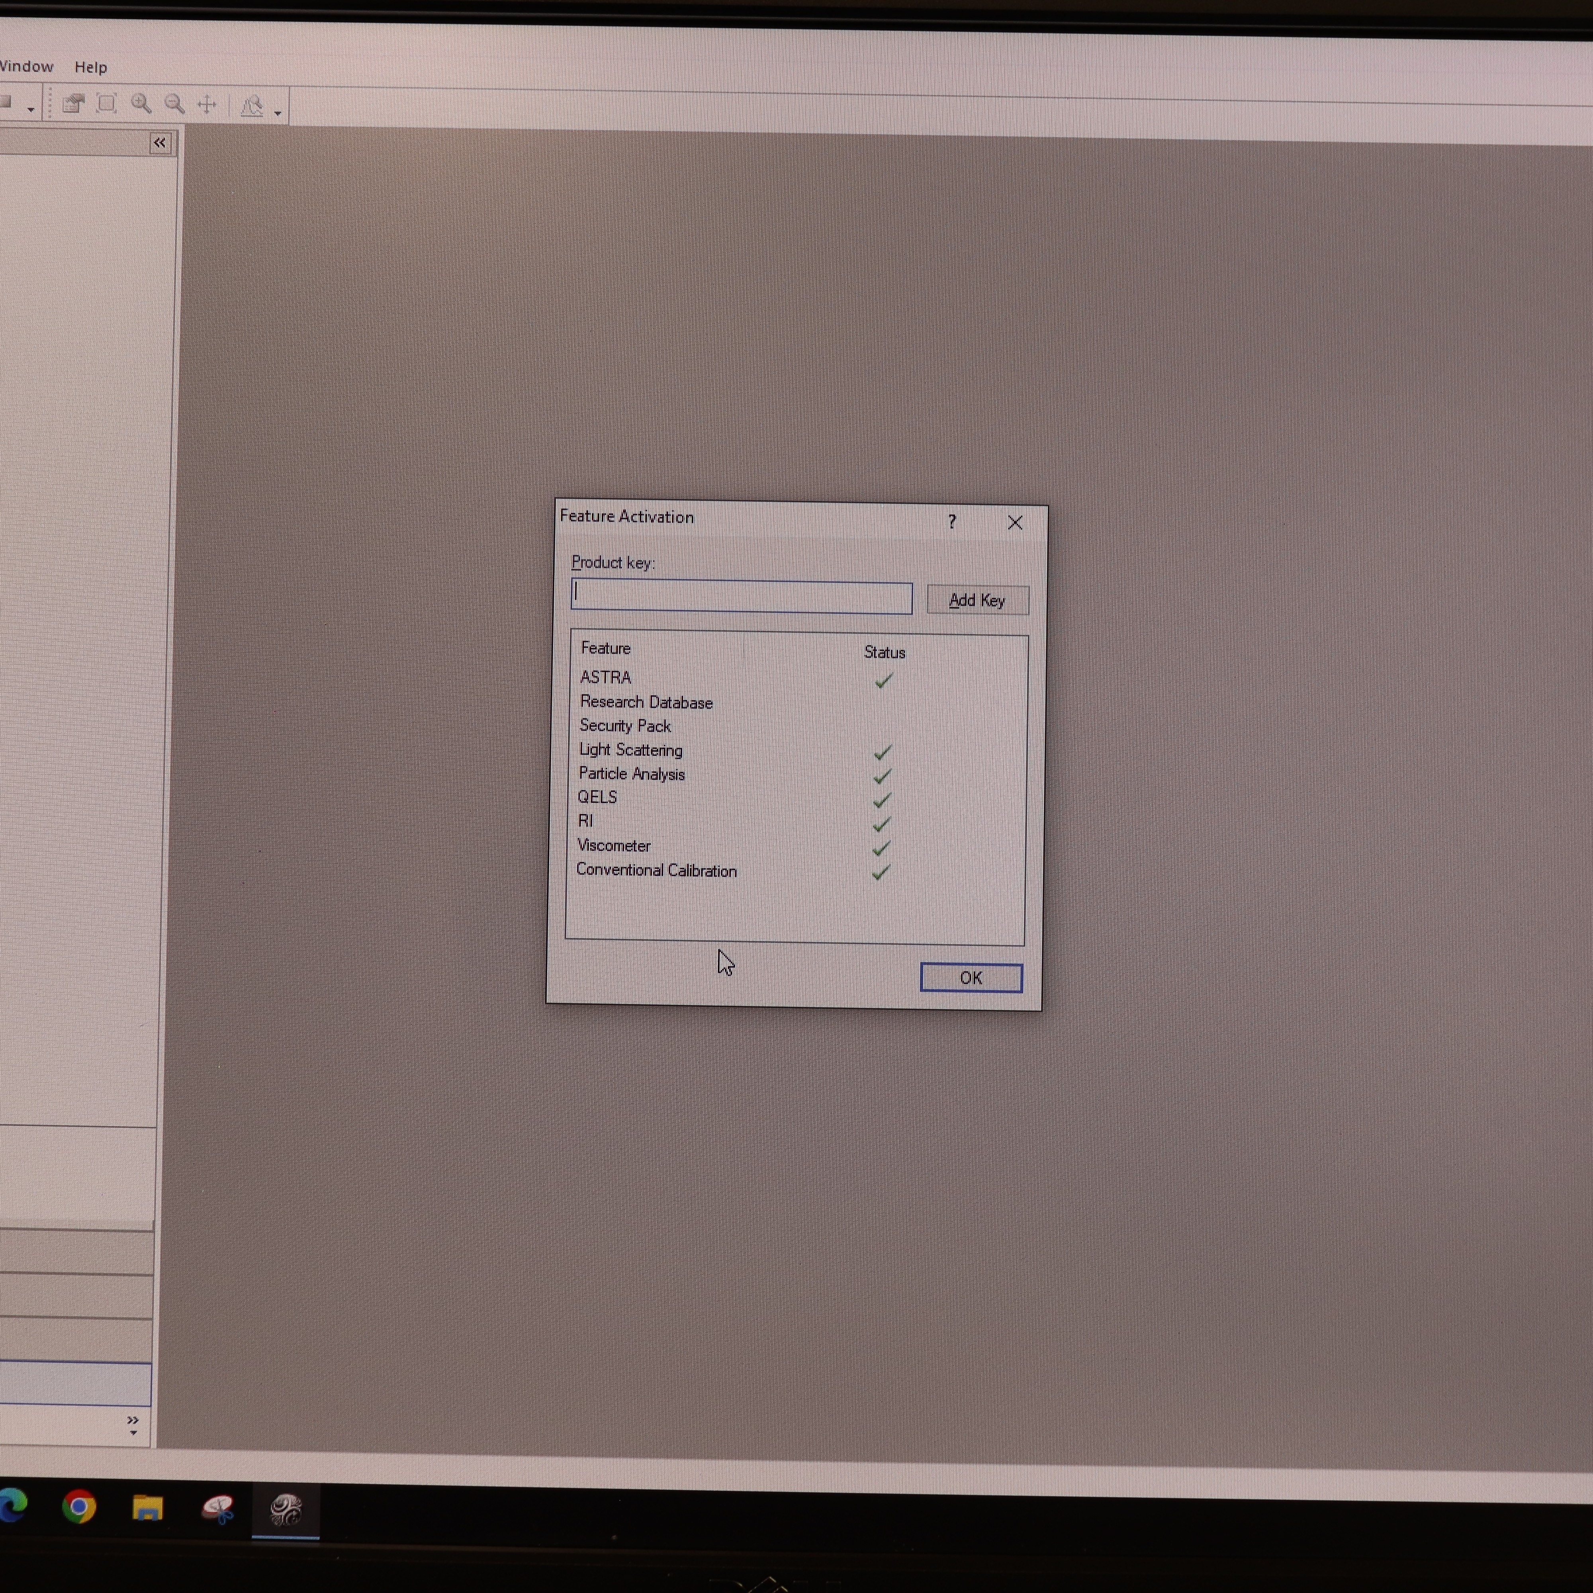
Task: Open dropdown arrow left of the toolbar grip
Action: pyautogui.click(x=31, y=109)
